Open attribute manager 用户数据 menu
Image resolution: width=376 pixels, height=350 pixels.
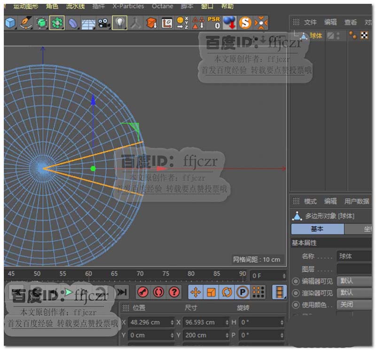tap(357, 202)
